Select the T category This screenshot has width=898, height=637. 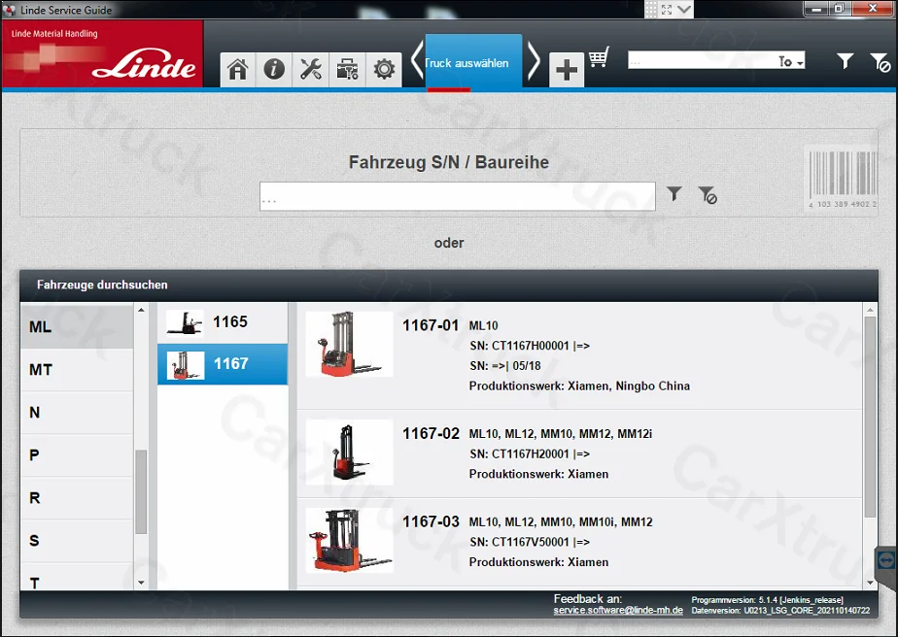(x=77, y=577)
